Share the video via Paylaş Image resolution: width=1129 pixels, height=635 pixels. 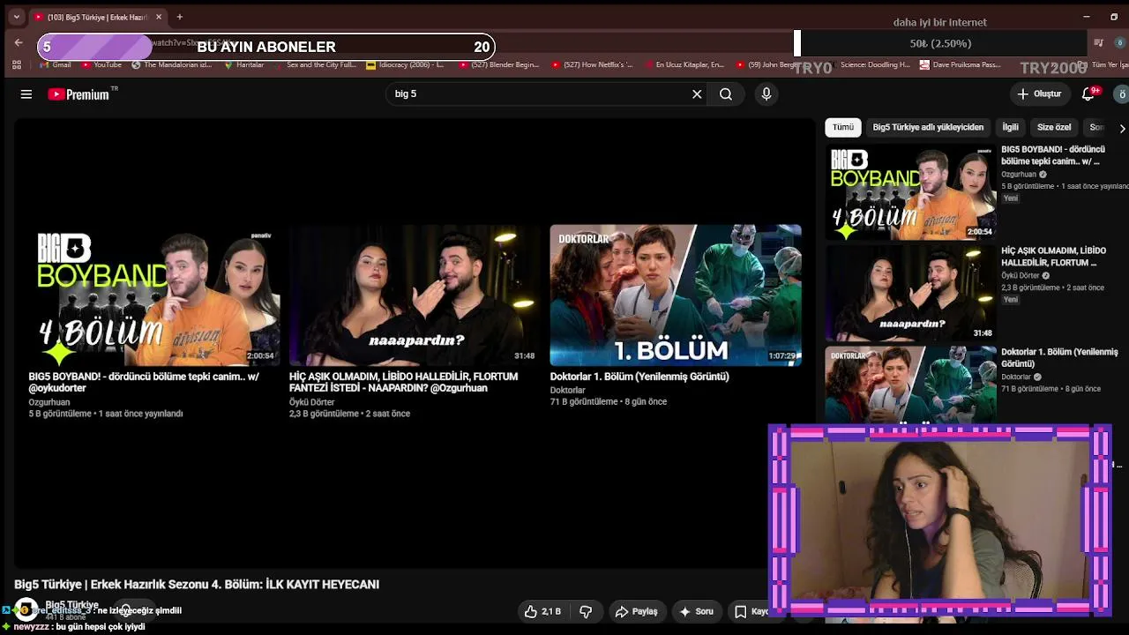click(636, 611)
